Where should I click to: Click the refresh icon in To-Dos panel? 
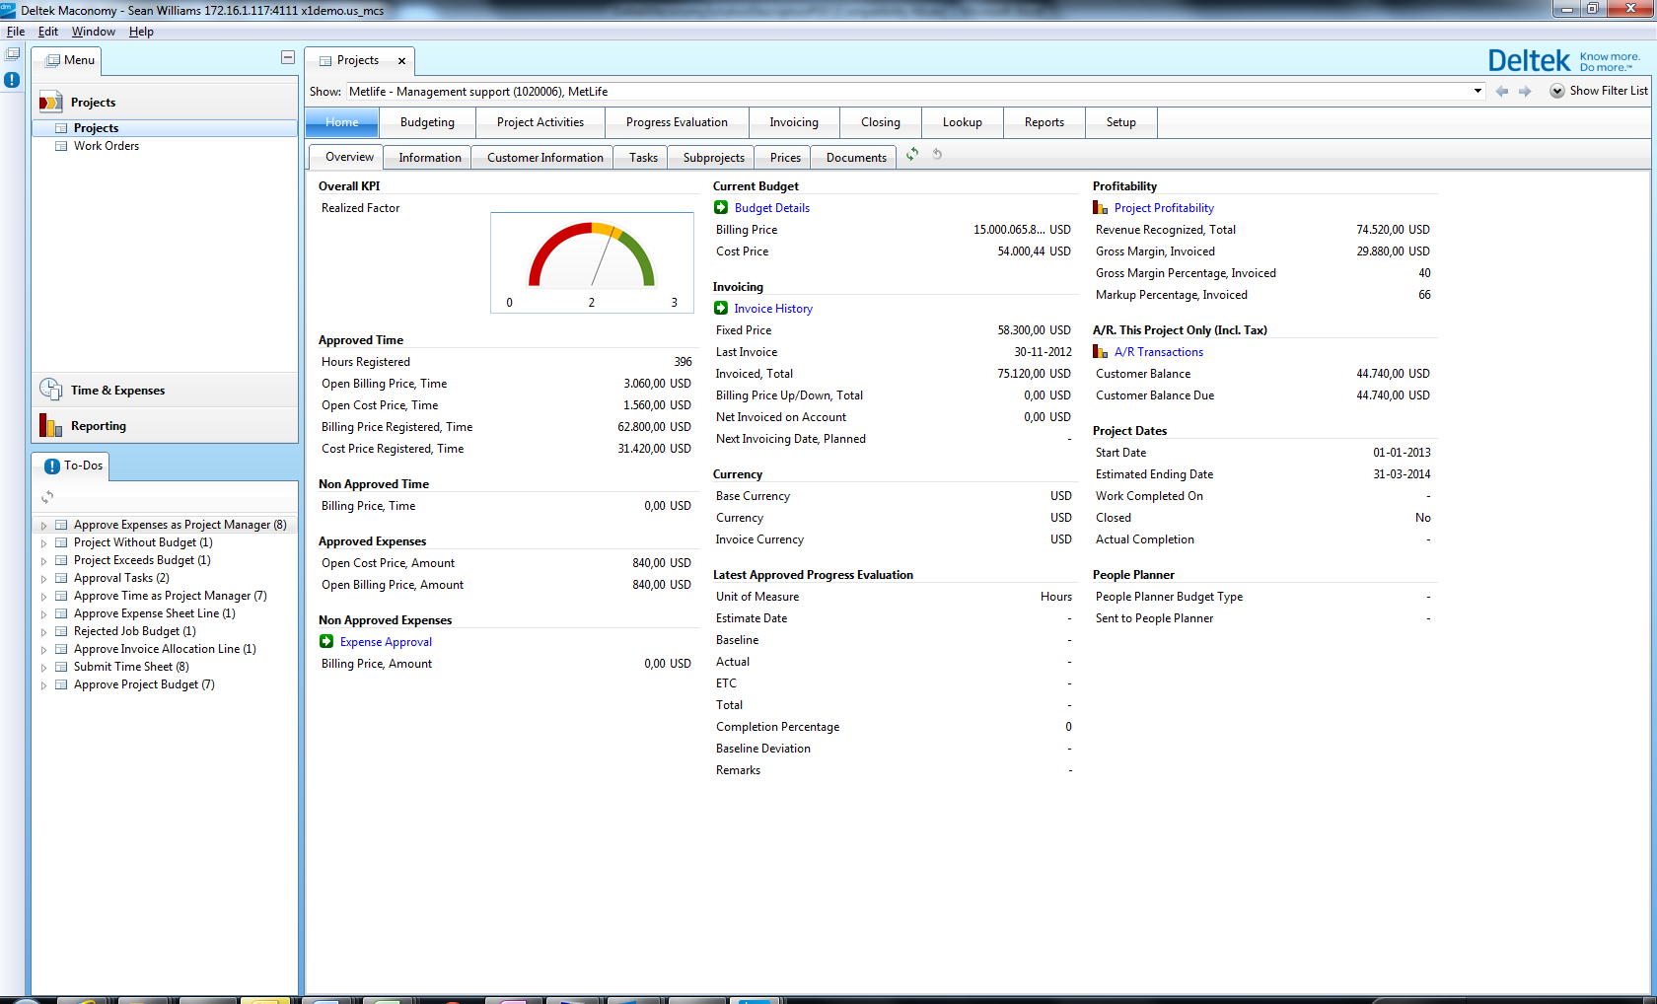tap(47, 497)
